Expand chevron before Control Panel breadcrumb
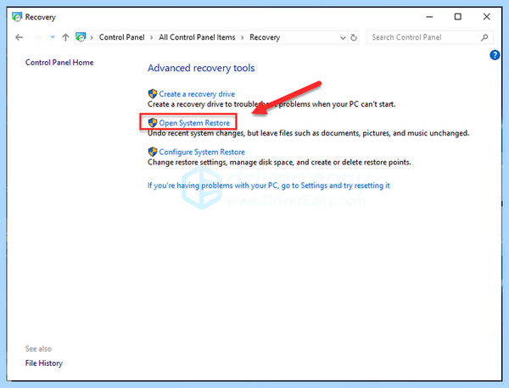The image size is (509, 388). click(92, 37)
